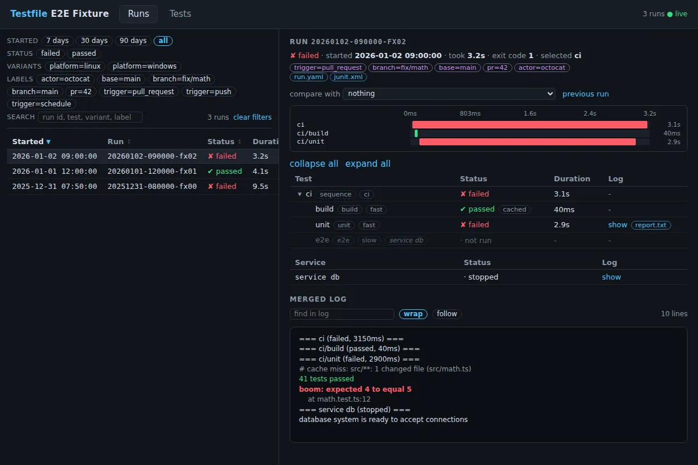Image resolution: width=698 pixels, height=465 pixels.
Task: Filter by branch=fix/math label in filter panel
Action: [x=181, y=79]
